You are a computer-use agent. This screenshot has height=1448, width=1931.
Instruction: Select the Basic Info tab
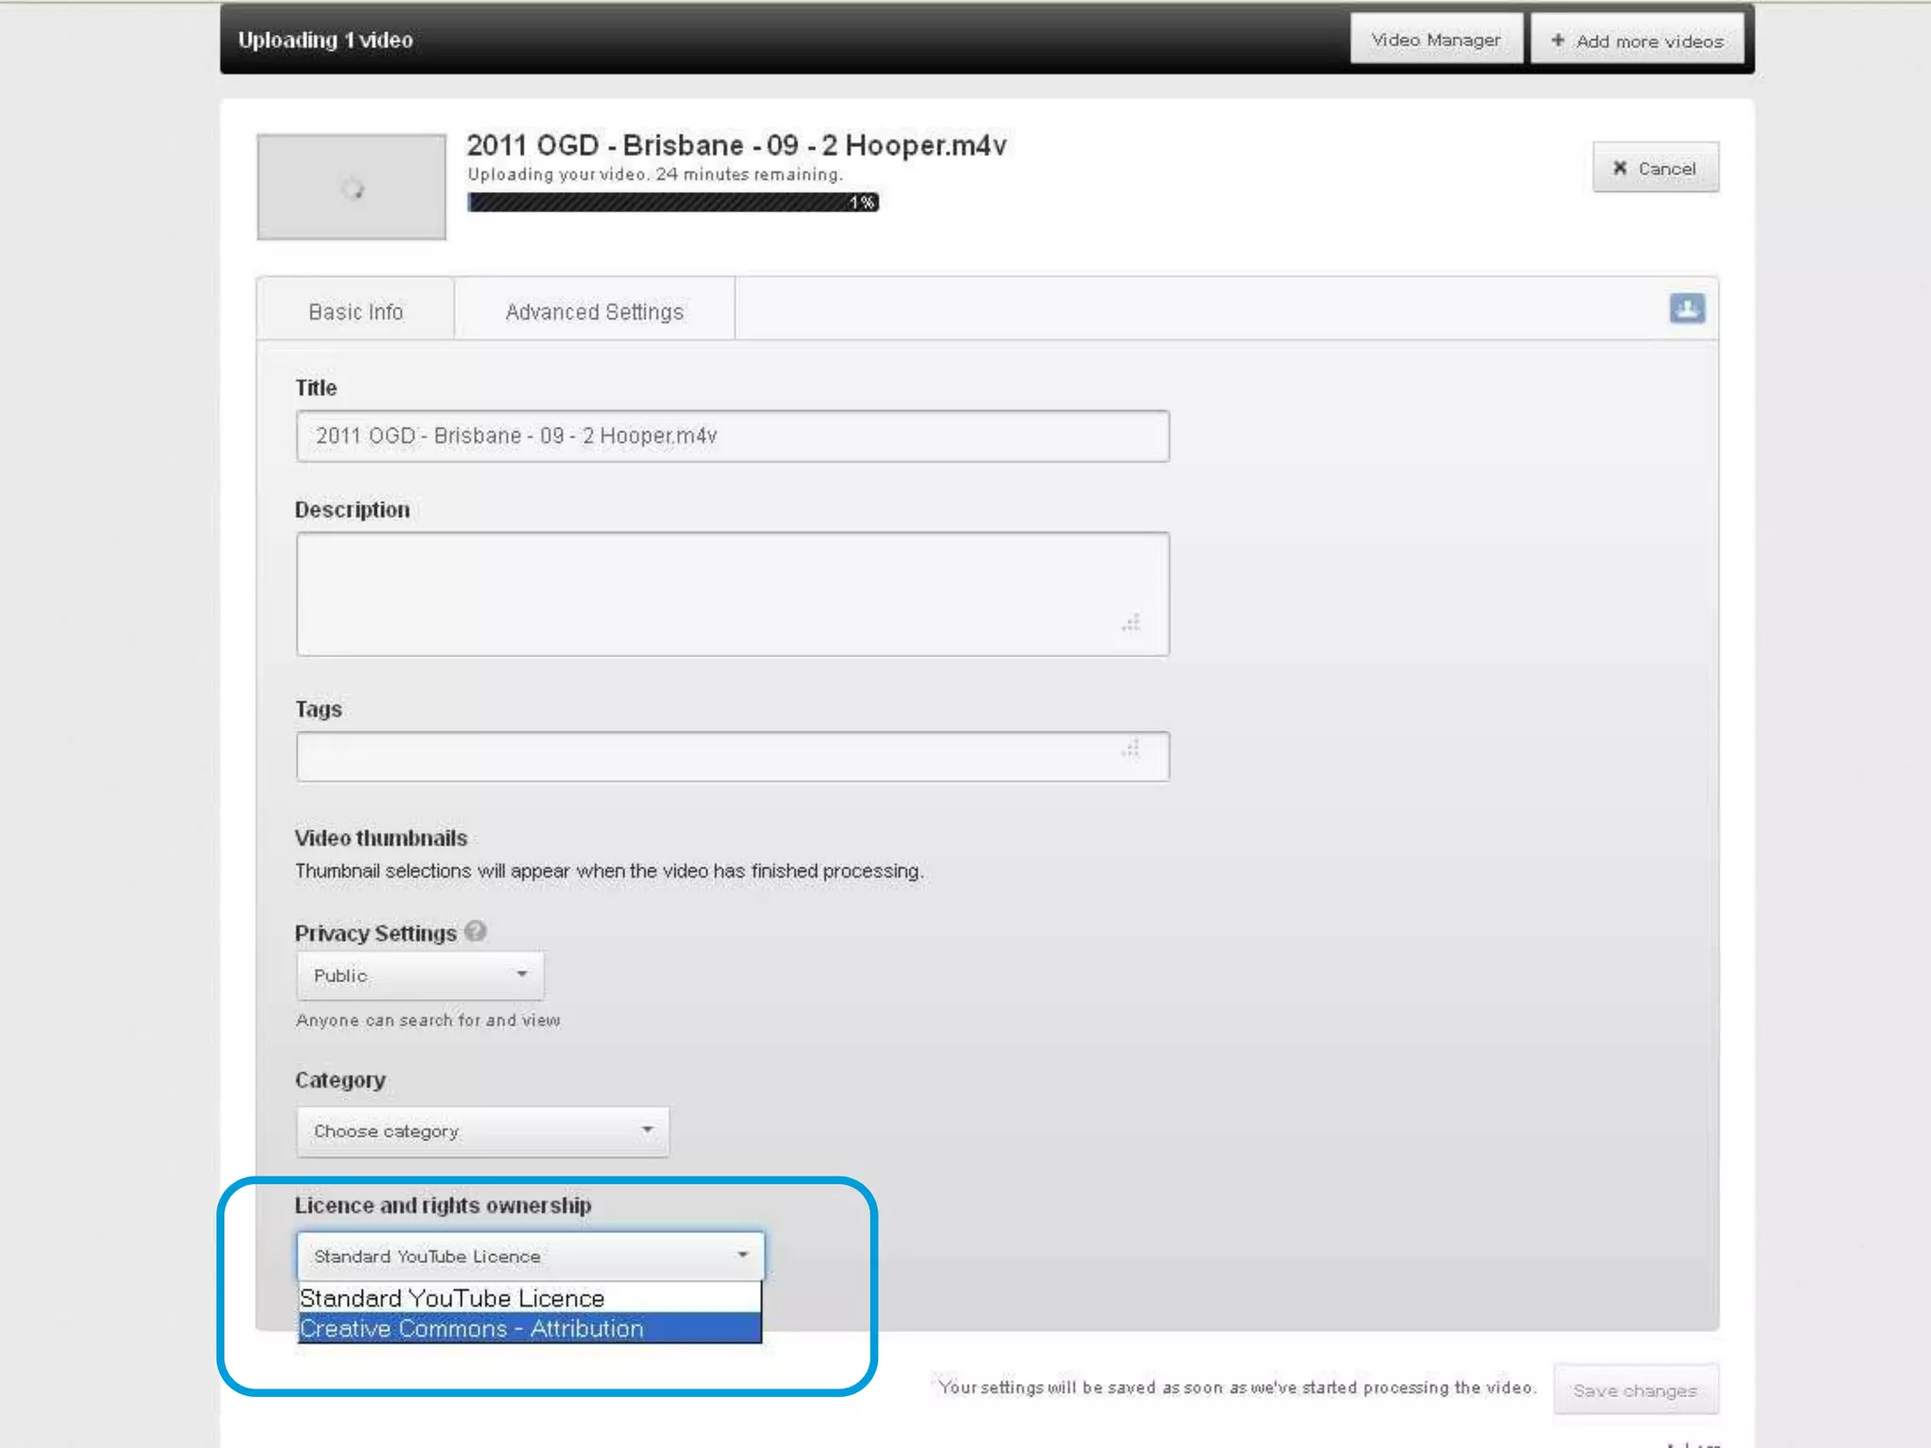pos(355,312)
